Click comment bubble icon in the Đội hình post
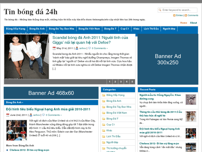The width and height of the screenshot is (202, 152). coord(43,115)
